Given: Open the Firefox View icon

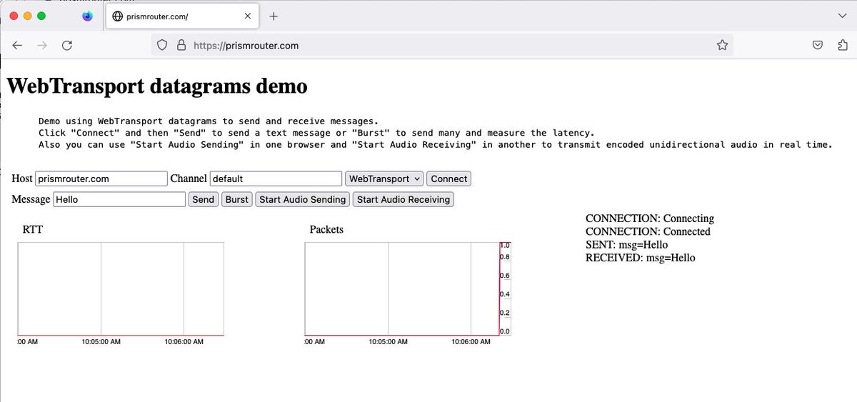Looking at the screenshot, I should (x=88, y=16).
